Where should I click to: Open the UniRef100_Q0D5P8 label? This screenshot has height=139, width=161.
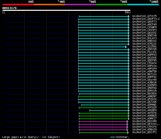[x=144, y=85]
